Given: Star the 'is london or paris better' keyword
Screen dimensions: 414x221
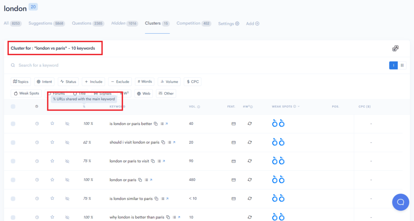Looking at the screenshot, I should pyautogui.click(x=52, y=123).
